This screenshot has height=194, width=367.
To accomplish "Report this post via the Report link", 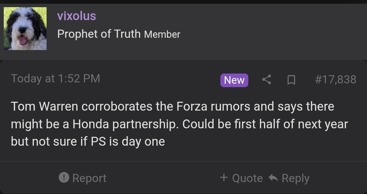I will pyautogui.click(x=89, y=178).
